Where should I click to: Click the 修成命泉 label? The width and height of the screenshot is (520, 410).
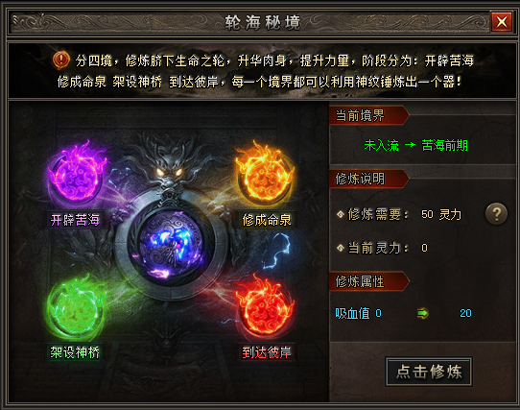point(267,220)
